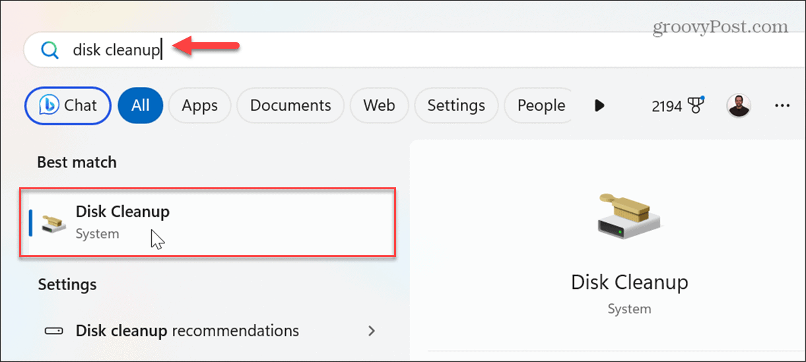Expand Disk cleanup recommendations chevron
Screen dimensions: 806x362
[372, 330]
